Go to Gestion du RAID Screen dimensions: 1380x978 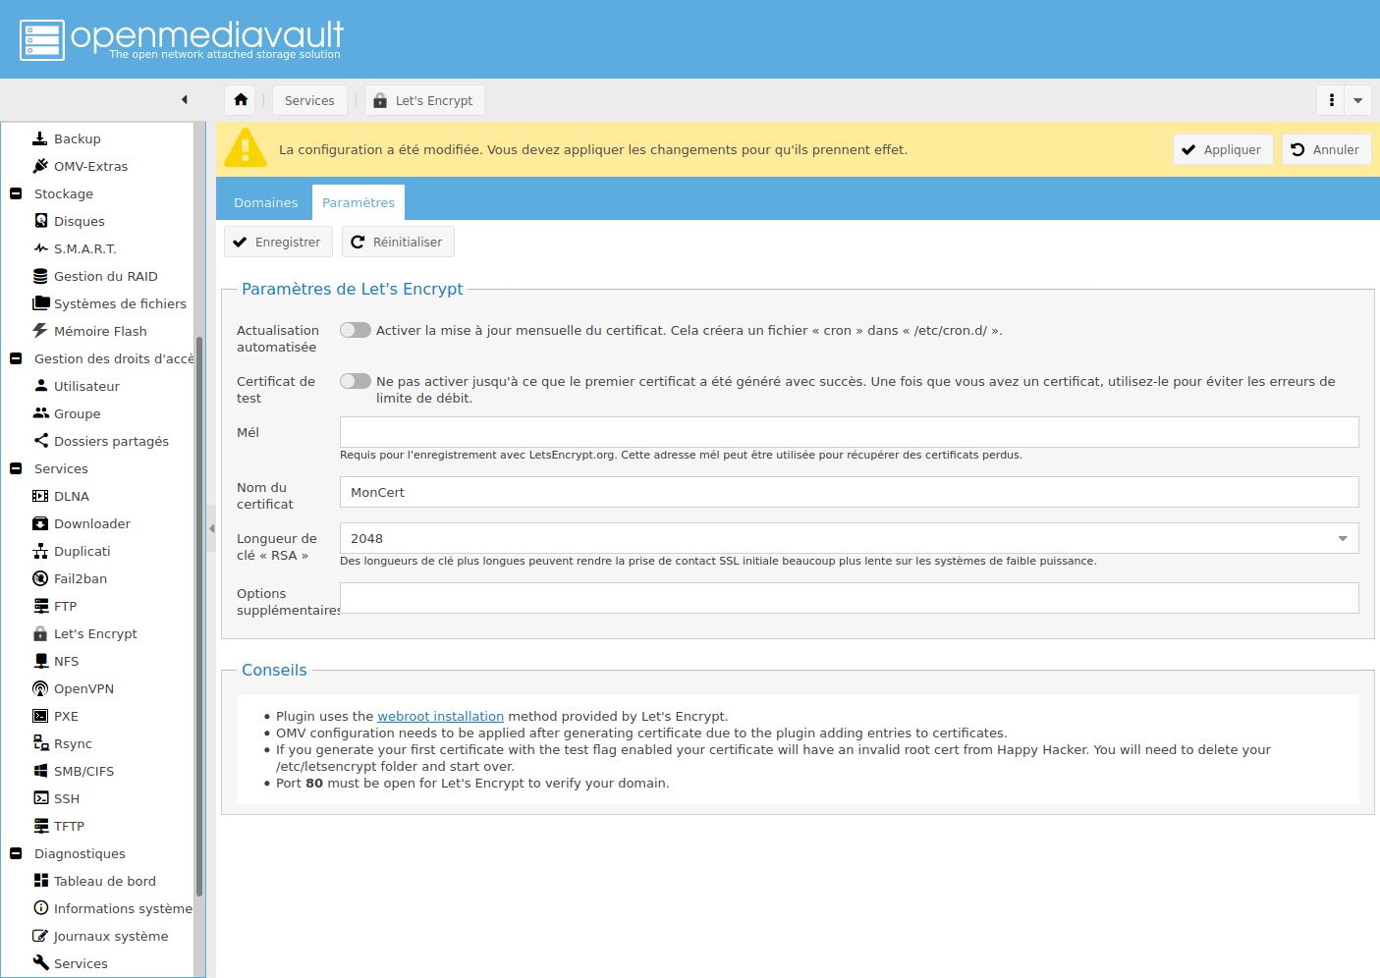coord(105,277)
